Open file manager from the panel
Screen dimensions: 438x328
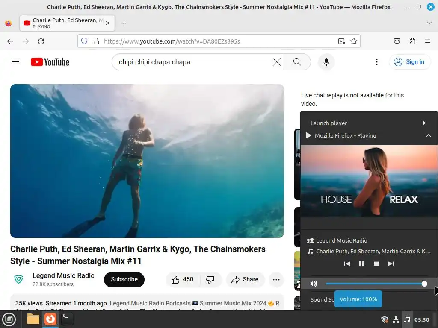33,319
